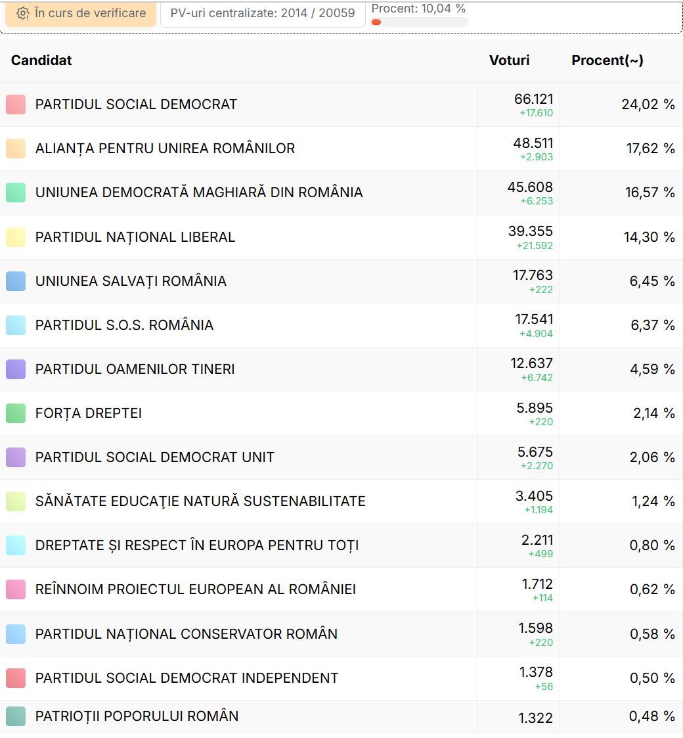
Task: Sort by the Voturi column header
Action: point(509,60)
